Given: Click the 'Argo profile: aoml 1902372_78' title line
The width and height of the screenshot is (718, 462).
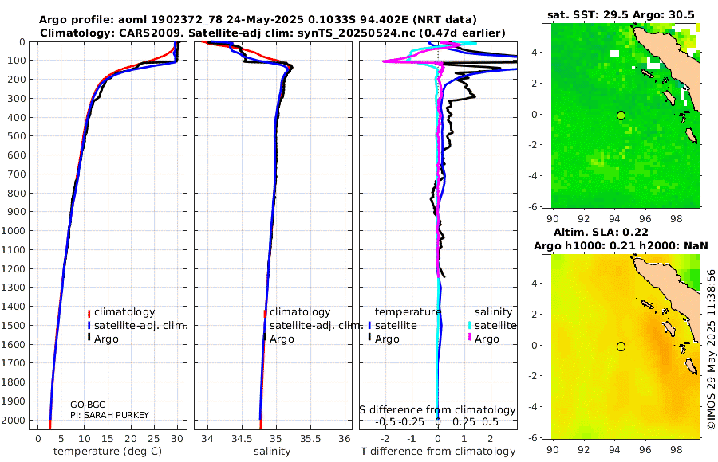Looking at the screenshot, I should (258, 20).
